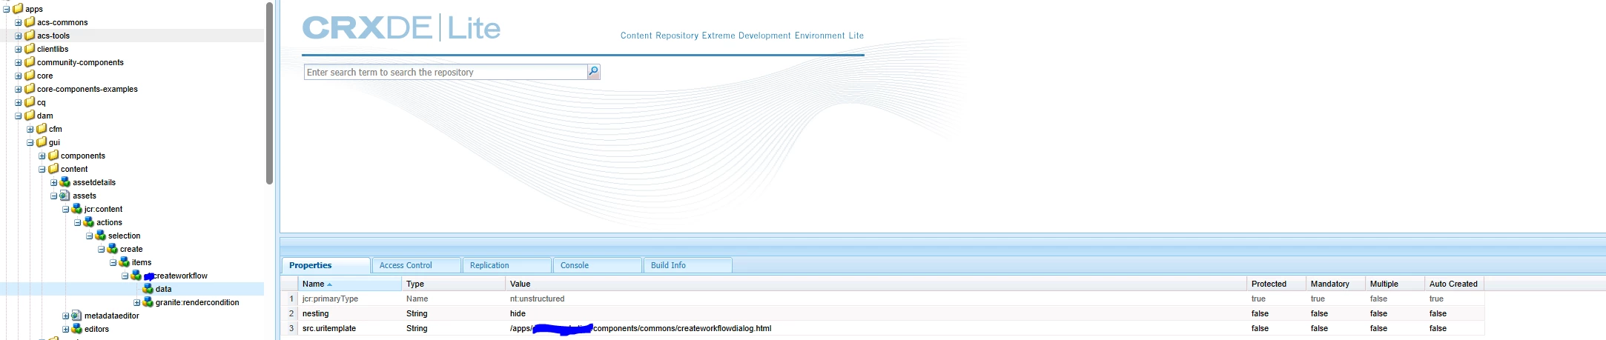Select the jcr:primaryType property name
1606x340 pixels.
[330, 299]
